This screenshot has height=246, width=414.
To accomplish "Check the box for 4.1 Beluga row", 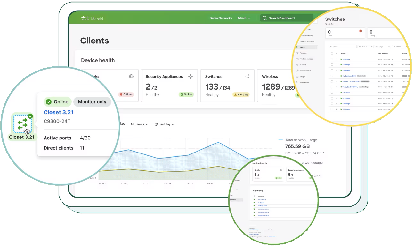I will click(332, 59).
